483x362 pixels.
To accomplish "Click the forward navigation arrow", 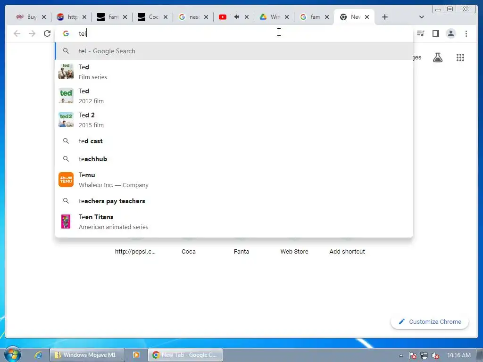I will tap(32, 33).
